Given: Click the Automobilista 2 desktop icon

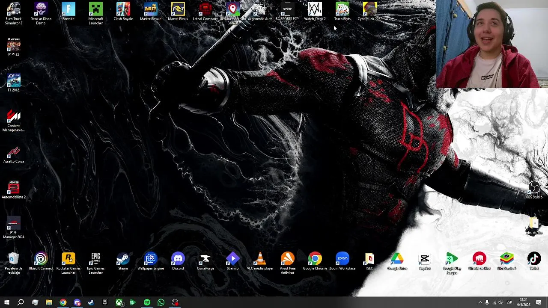Looking at the screenshot, I should point(14,190).
